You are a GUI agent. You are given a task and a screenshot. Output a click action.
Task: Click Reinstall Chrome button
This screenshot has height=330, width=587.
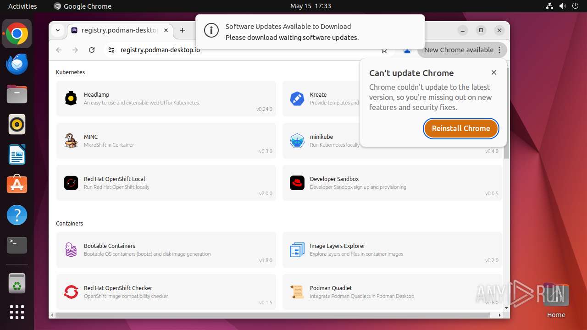tap(461, 128)
